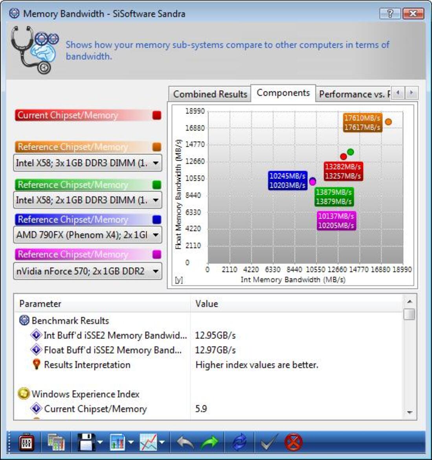Close the Memory Bandwidth window
Image resolution: width=432 pixels, height=460 pixels.
[413, 13]
